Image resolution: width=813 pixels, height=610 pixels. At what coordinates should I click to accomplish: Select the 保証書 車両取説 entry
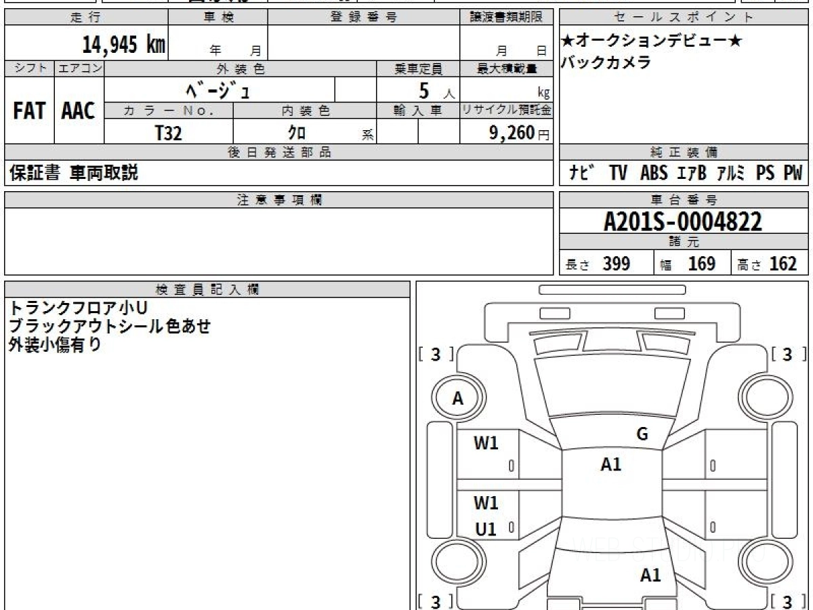click(x=74, y=173)
